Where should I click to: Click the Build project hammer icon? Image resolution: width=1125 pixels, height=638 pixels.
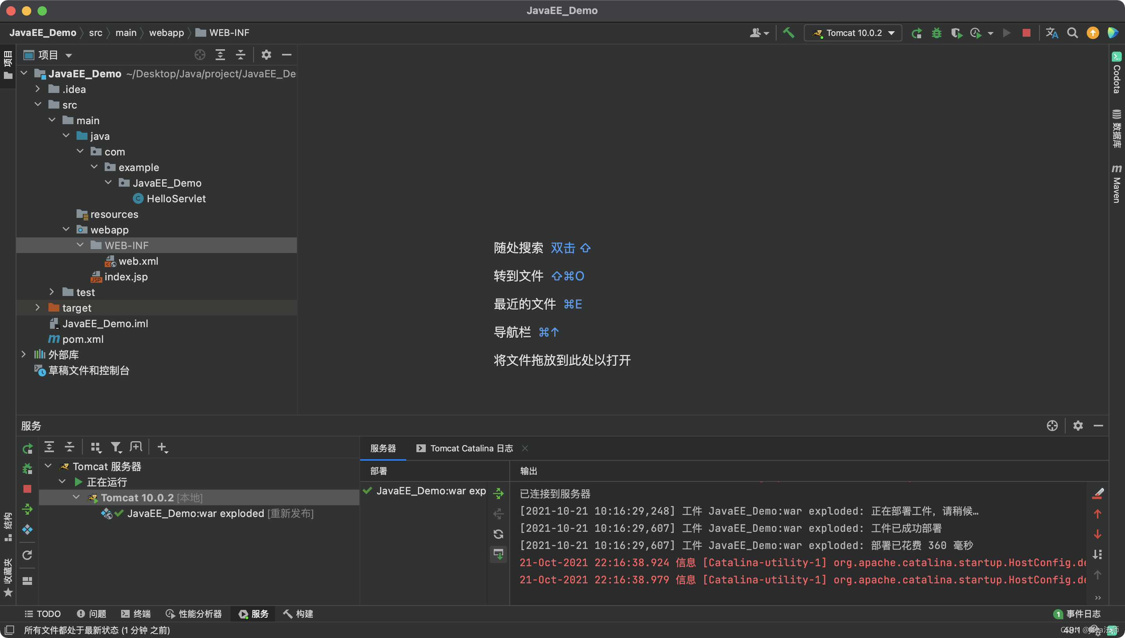point(788,33)
